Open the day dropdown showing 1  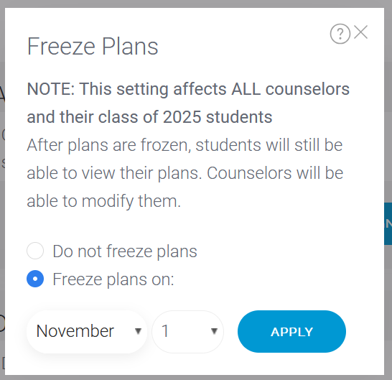(188, 332)
